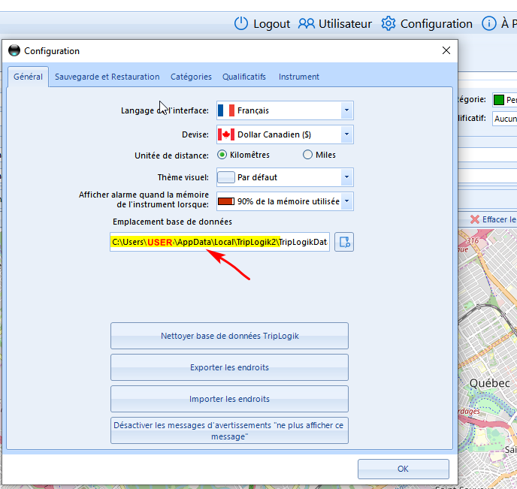The width and height of the screenshot is (517, 489).
Task: Click the Français language text
Action: coord(253,110)
